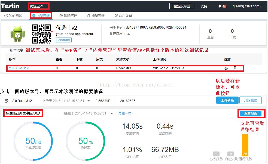Click the 启动失败 count badge
Viewport: 268px width, 164px height.
pos(231,154)
